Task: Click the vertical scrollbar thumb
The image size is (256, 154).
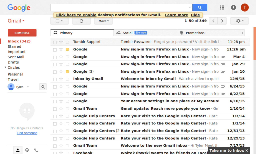Action: pos(255,43)
